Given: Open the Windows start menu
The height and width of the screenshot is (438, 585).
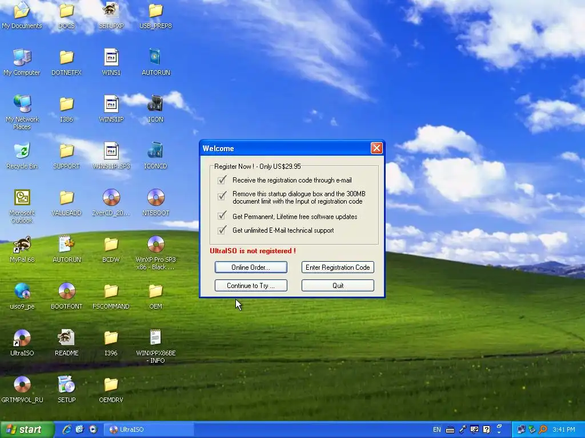Looking at the screenshot, I should point(27,429).
